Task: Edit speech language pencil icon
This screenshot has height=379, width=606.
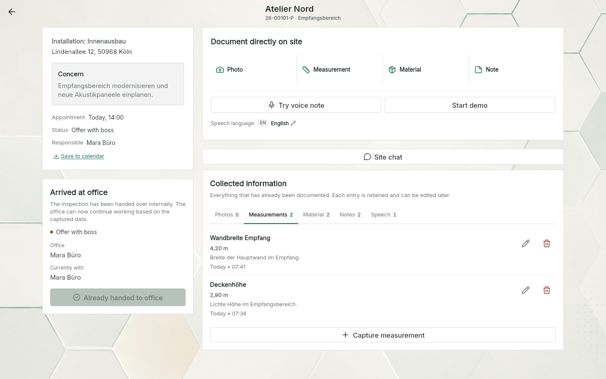Action: click(x=293, y=123)
